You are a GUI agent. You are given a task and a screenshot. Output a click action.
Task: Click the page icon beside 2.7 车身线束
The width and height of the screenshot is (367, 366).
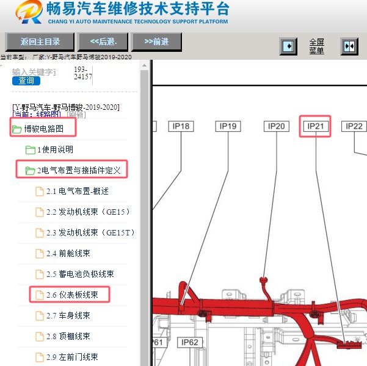(x=40, y=316)
